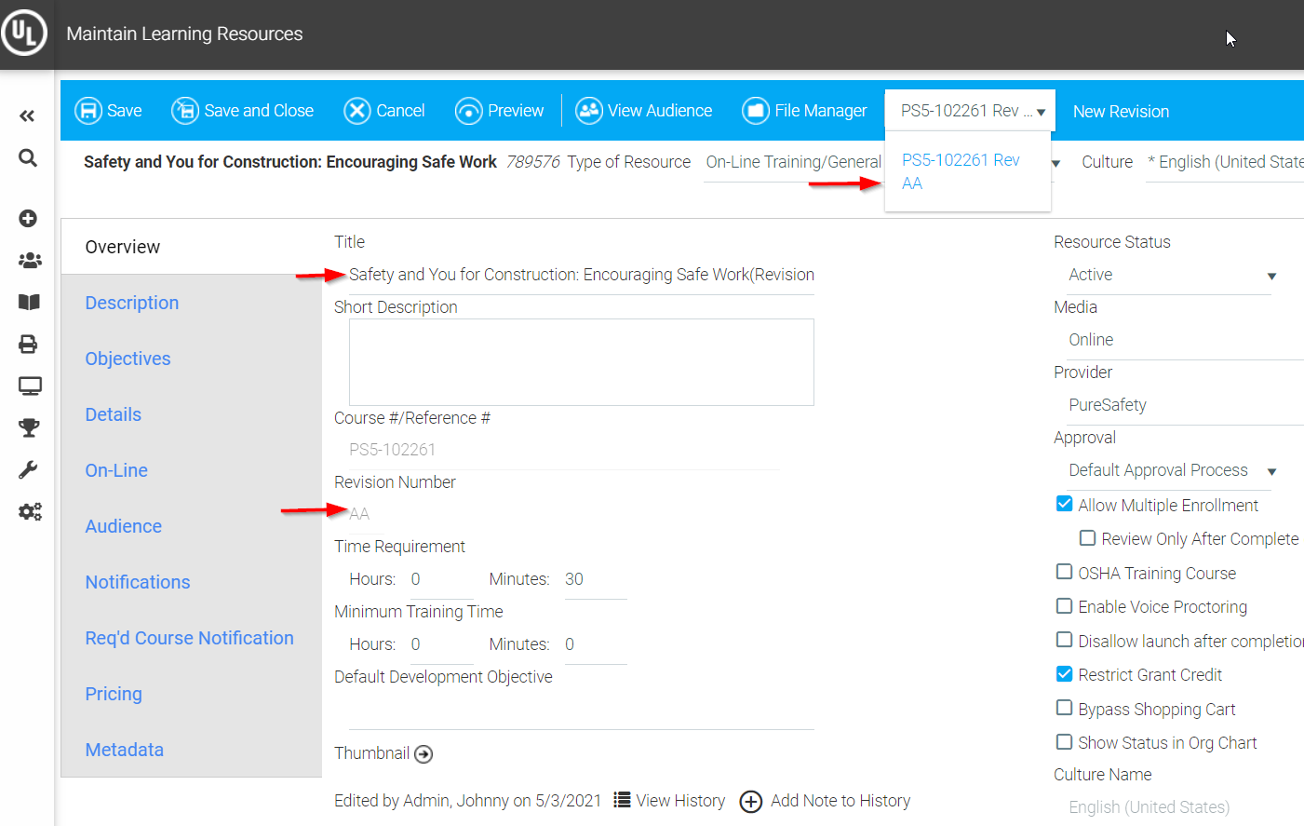Click the View History link
Viewport: 1304px width, 826px height.
point(670,801)
